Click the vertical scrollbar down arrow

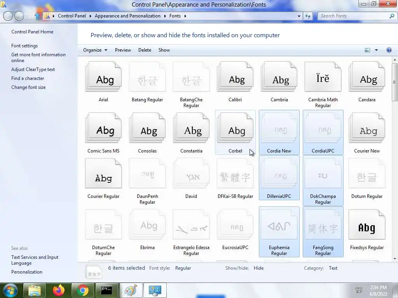tap(395, 259)
